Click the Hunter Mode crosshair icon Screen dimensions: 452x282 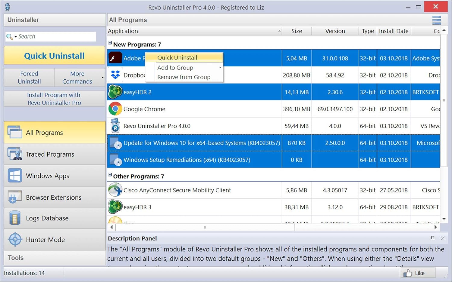pyautogui.click(x=15, y=240)
